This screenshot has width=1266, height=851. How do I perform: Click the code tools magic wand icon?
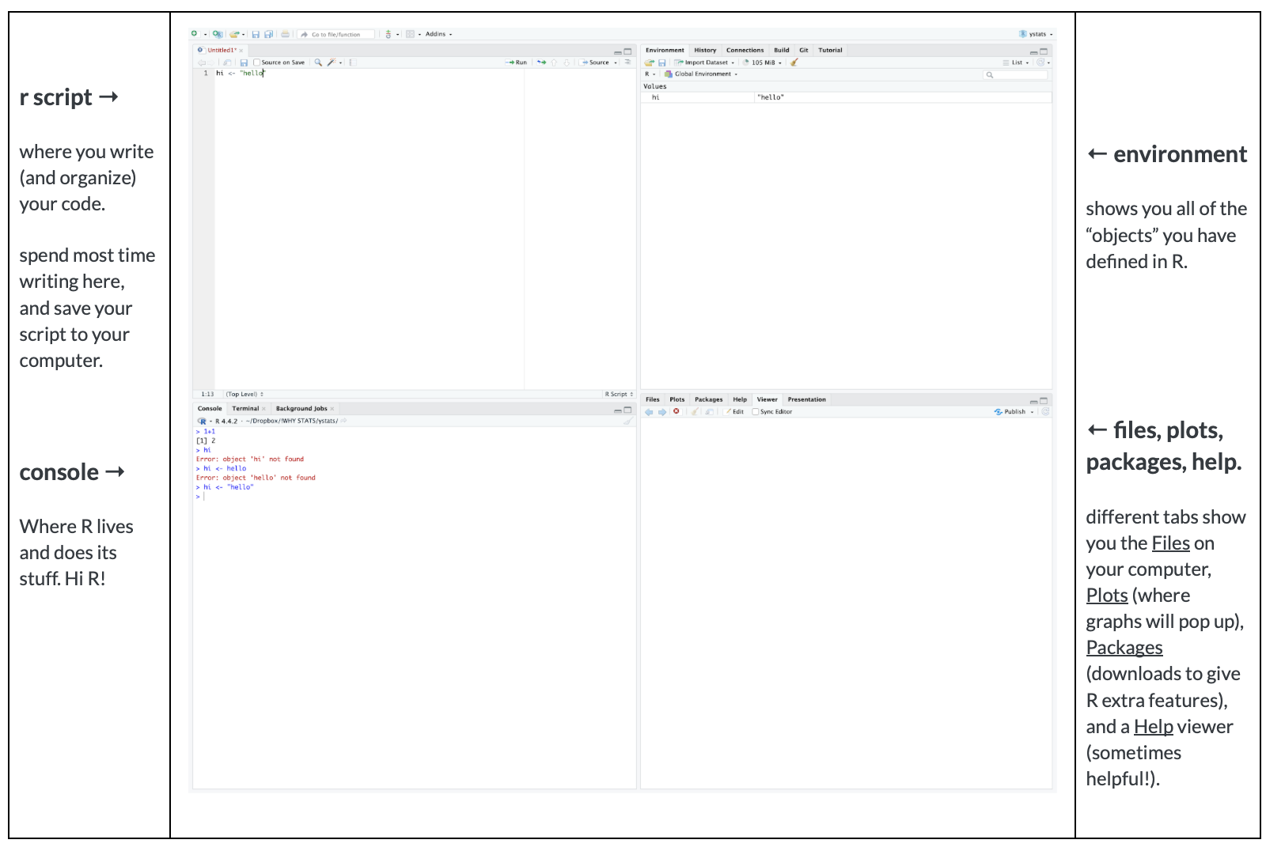point(332,62)
